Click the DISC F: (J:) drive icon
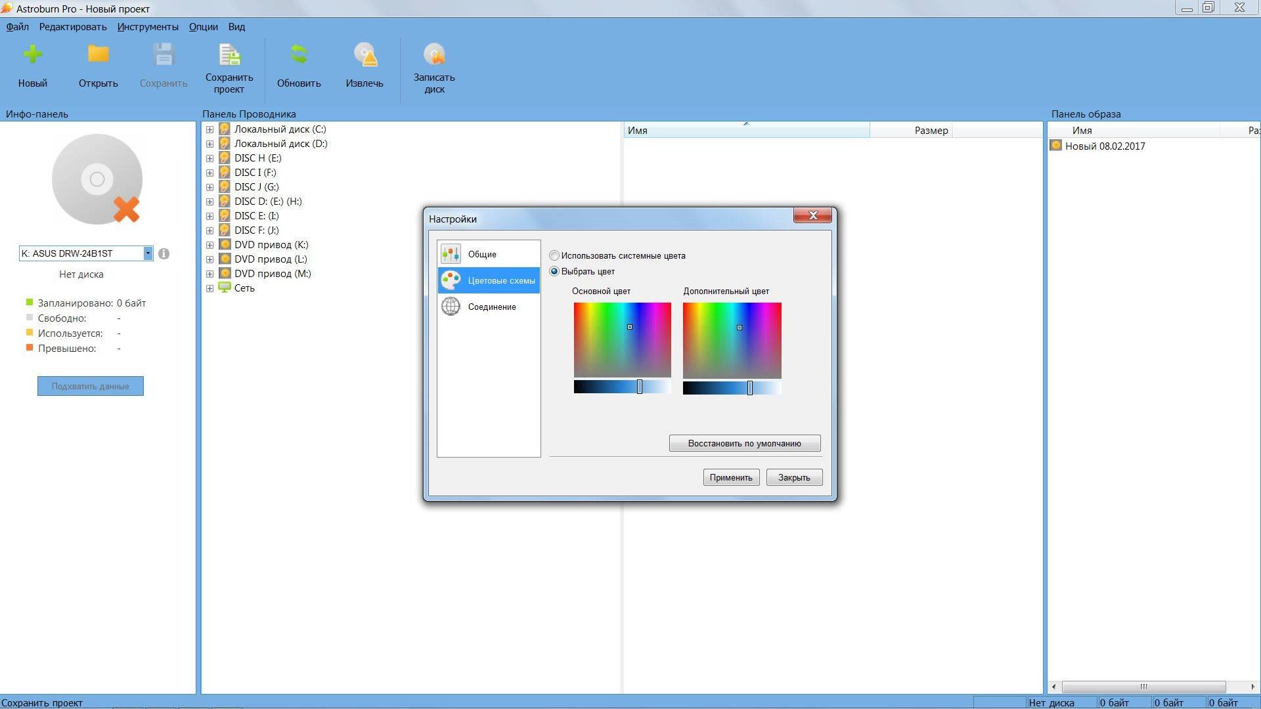 click(x=225, y=230)
